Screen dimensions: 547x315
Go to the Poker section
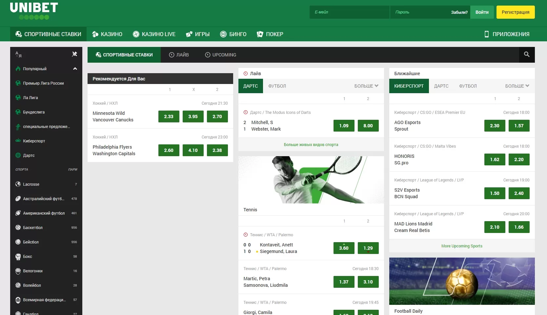tap(270, 34)
